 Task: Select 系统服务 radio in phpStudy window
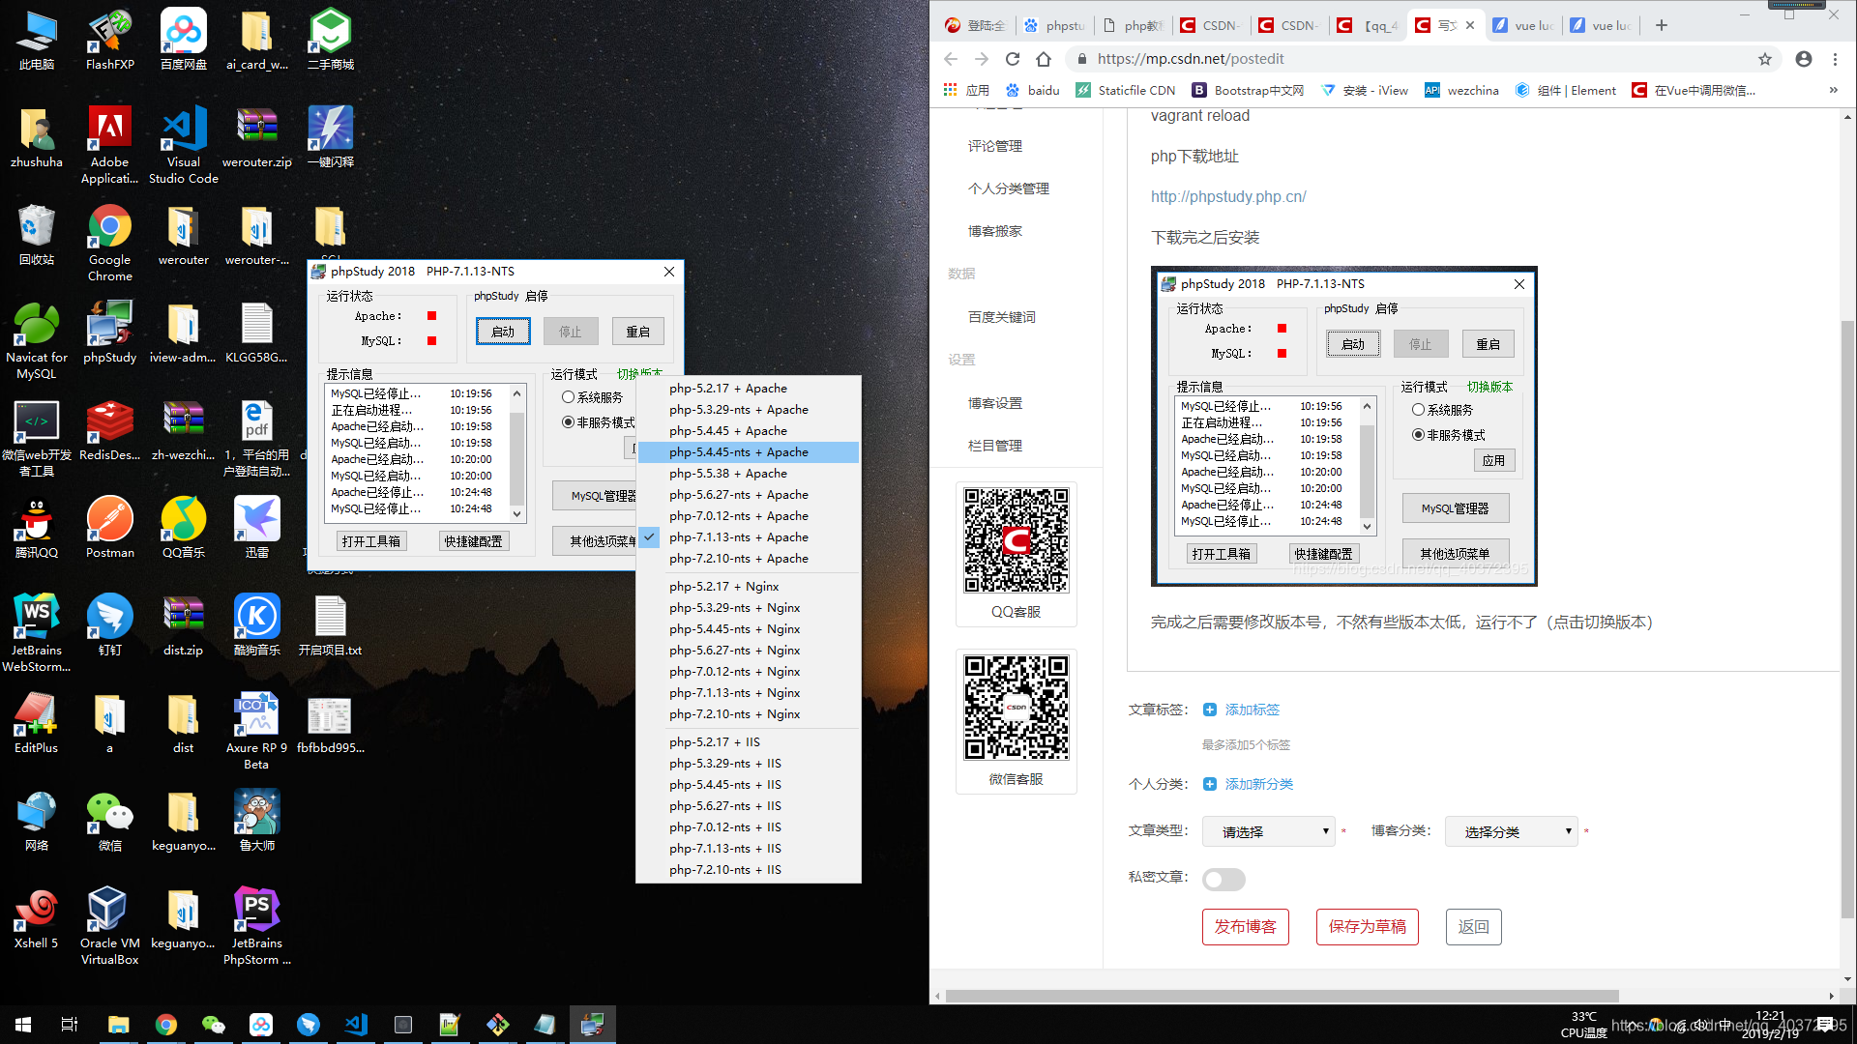(569, 397)
